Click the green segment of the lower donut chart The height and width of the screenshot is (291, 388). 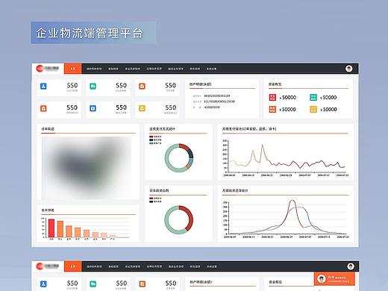[167, 220]
